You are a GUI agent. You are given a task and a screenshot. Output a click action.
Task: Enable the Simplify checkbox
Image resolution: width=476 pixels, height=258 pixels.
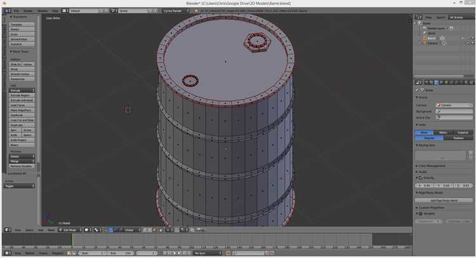[x=421, y=214]
